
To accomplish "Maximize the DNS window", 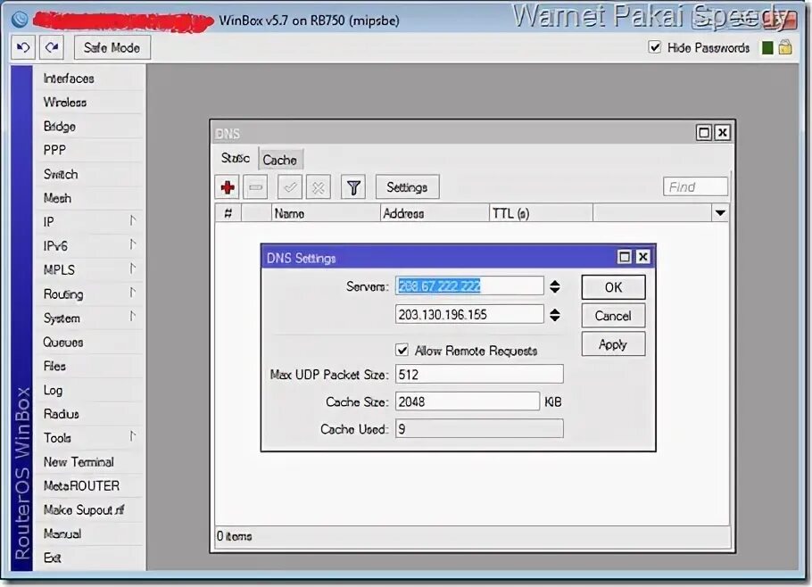I will coord(704,133).
